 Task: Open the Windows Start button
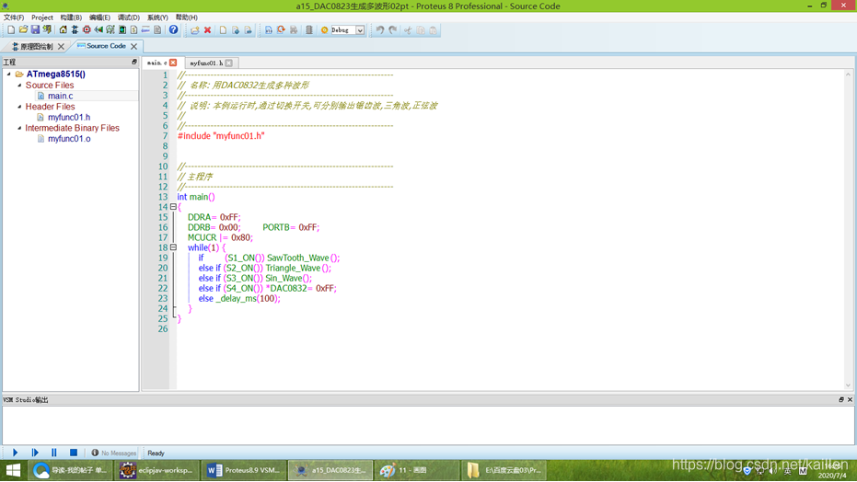pos(13,470)
